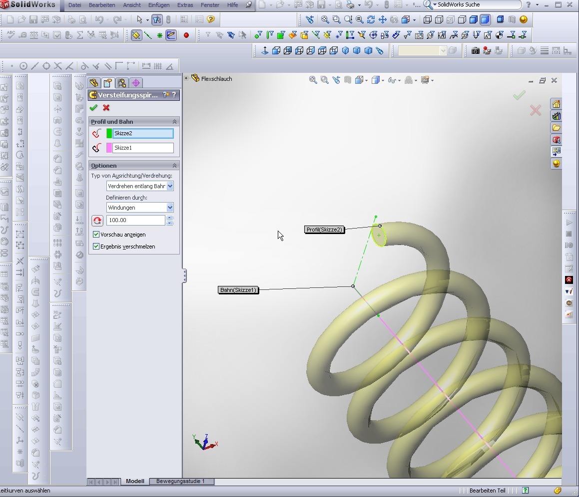579x497 pixels.
Task: Click the SolidWorks Suche search field
Action: [478, 5]
